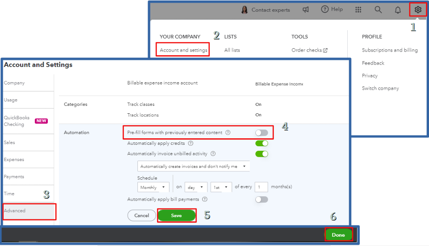
Task: Open help tip for Automatically invoice unbilled activity
Action: click(213, 154)
